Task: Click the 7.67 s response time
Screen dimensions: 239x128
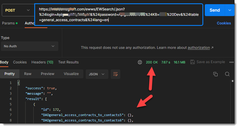Action: click(166, 62)
